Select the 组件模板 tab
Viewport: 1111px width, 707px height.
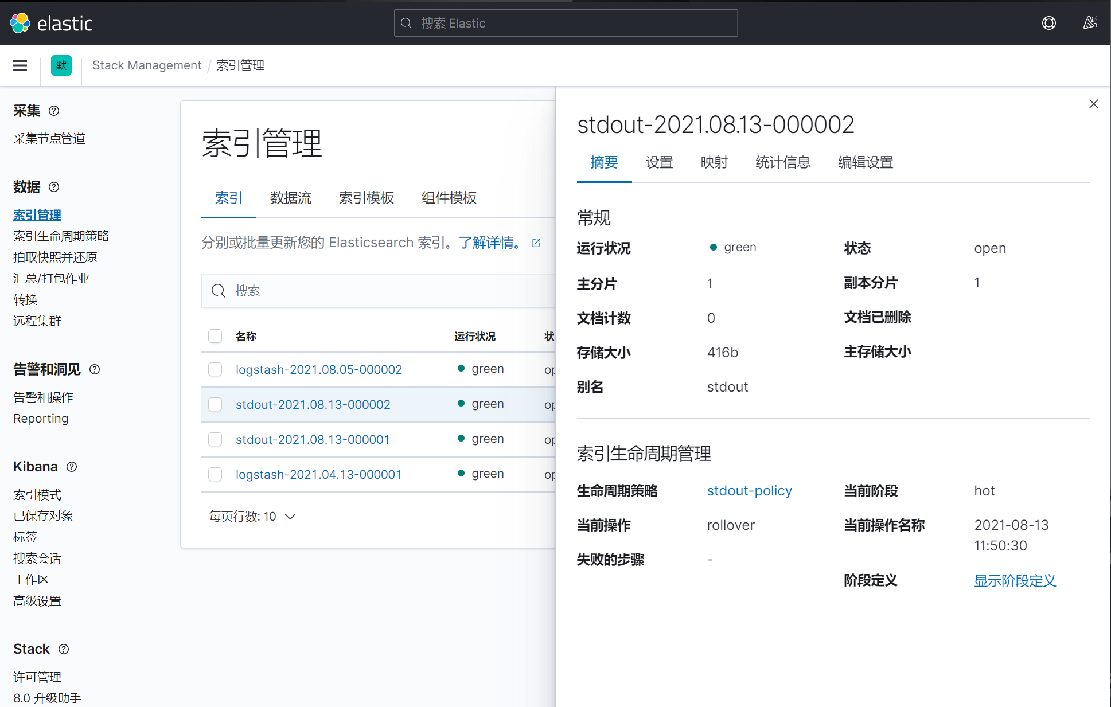(x=449, y=198)
